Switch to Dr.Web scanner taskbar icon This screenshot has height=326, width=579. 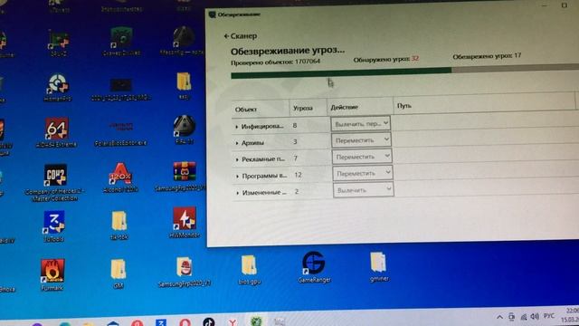256,321
